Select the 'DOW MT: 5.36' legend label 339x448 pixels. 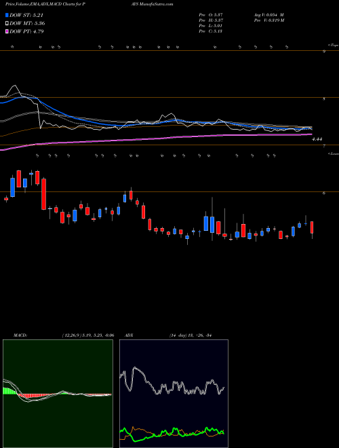(x=27, y=24)
